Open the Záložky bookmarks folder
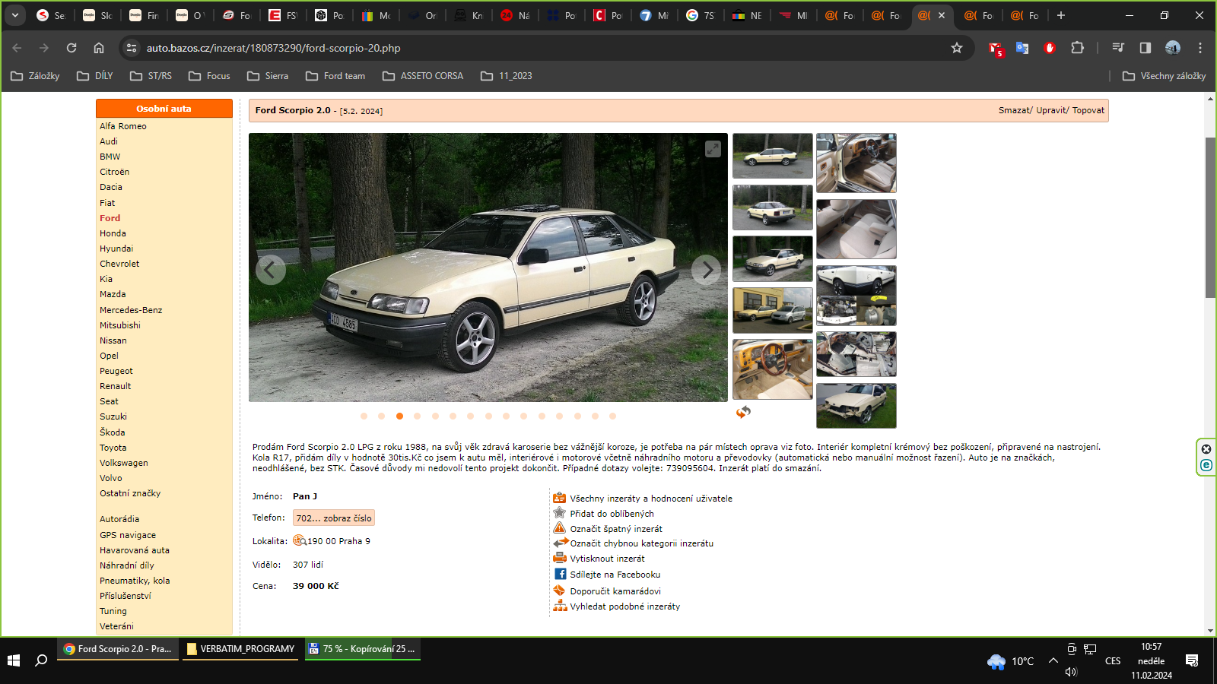Screen dimensions: 1217x684 coord(35,76)
